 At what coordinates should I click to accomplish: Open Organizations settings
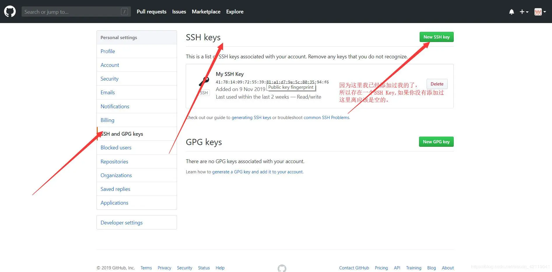[x=137, y=175]
